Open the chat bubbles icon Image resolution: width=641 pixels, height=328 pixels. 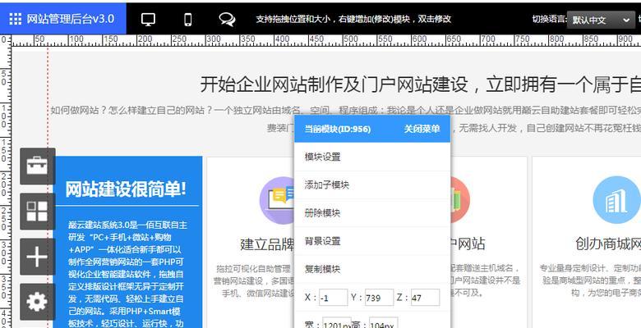point(227,19)
